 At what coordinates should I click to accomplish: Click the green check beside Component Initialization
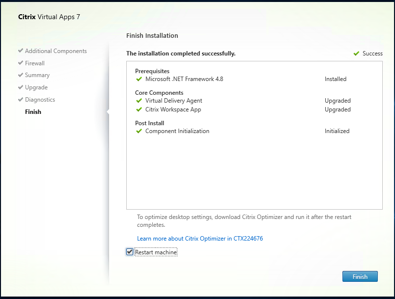click(x=139, y=131)
